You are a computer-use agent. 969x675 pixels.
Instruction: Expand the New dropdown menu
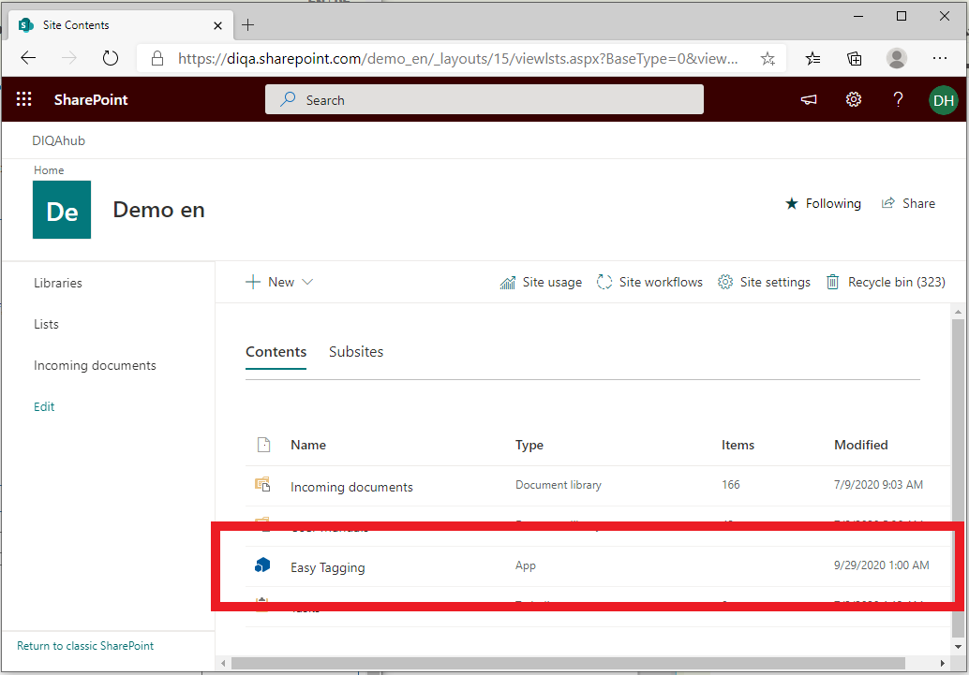[279, 282]
